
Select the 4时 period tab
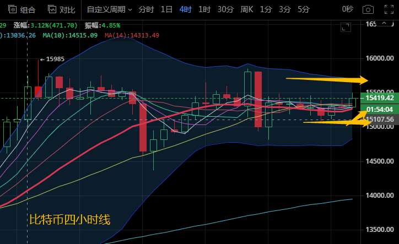coord(186,10)
